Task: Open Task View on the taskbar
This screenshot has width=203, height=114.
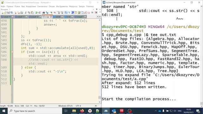Action: tap(66, 111)
